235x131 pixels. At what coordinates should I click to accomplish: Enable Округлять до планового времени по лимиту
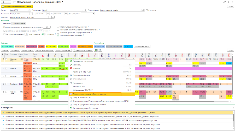(x=4, y=31)
